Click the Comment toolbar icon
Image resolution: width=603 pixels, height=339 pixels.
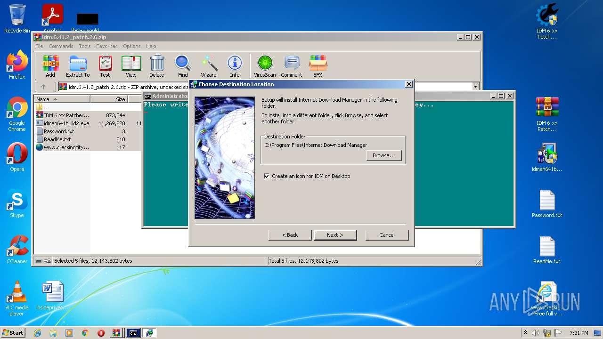(292, 66)
